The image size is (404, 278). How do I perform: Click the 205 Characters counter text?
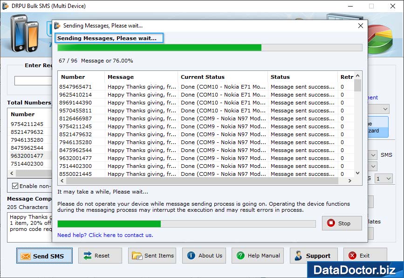point(27,207)
